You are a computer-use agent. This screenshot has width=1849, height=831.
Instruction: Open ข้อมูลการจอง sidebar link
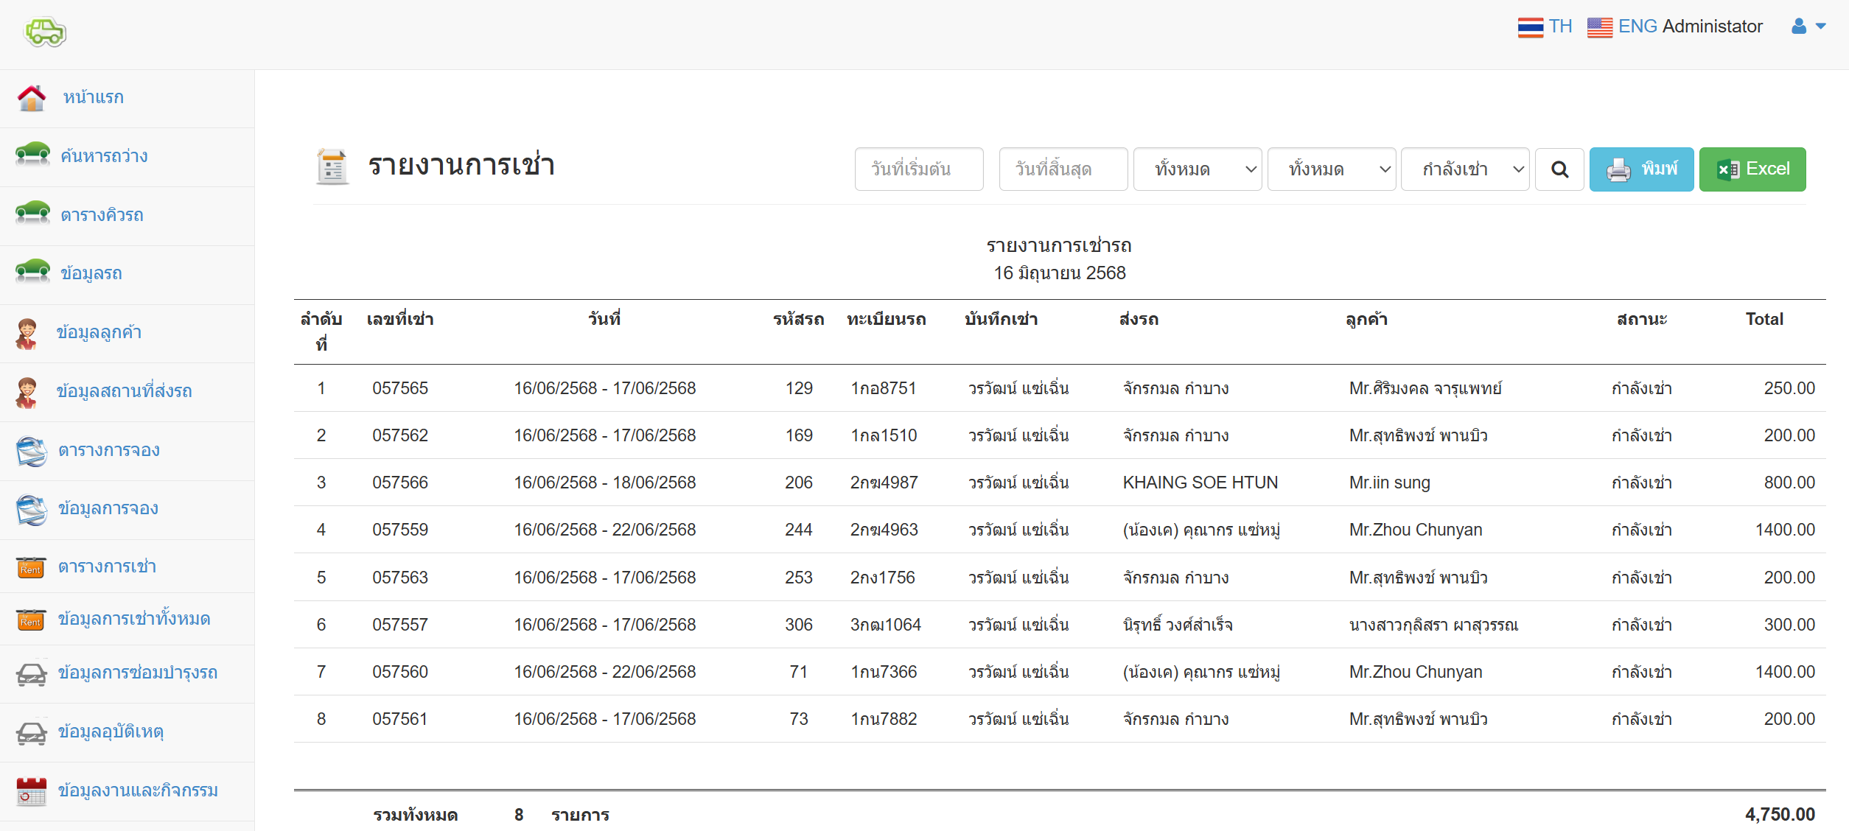pos(108,508)
